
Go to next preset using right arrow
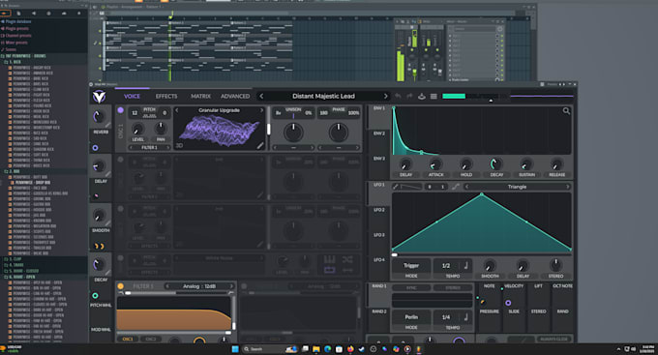point(385,96)
